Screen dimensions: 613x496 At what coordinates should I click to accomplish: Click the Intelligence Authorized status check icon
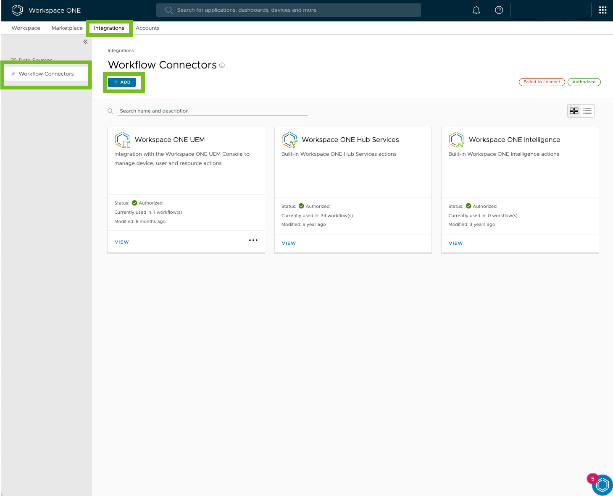pos(468,206)
